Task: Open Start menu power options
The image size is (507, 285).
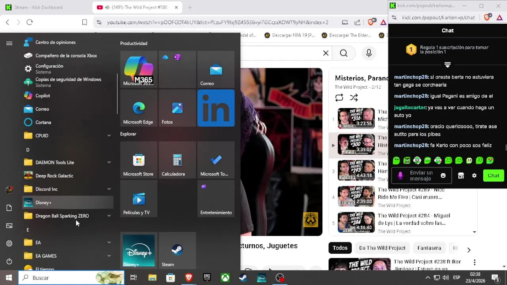Action: [9, 261]
